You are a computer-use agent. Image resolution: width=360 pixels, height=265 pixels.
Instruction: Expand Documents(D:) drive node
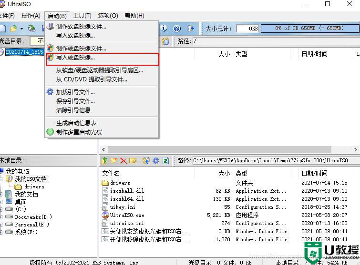pos(1,217)
